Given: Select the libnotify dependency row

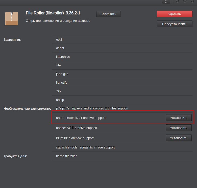Looking at the screenshot, I should pos(122,83).
